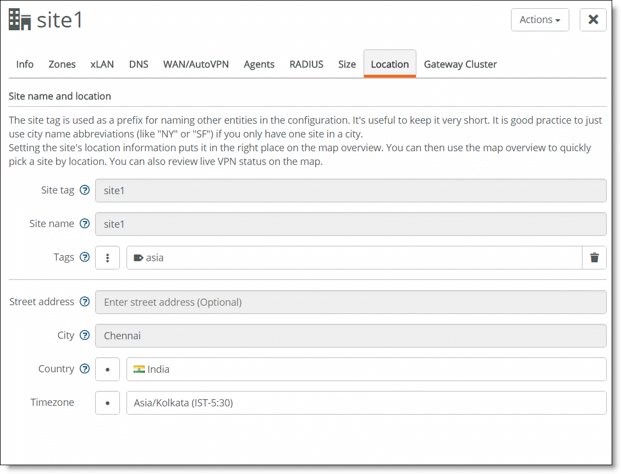This screenshot has height=474, width=621.
Task: Switch to the Zones tab
Action: 62,64
